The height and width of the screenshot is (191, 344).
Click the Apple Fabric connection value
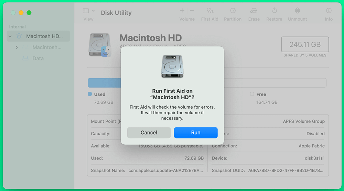click(312, 146)
